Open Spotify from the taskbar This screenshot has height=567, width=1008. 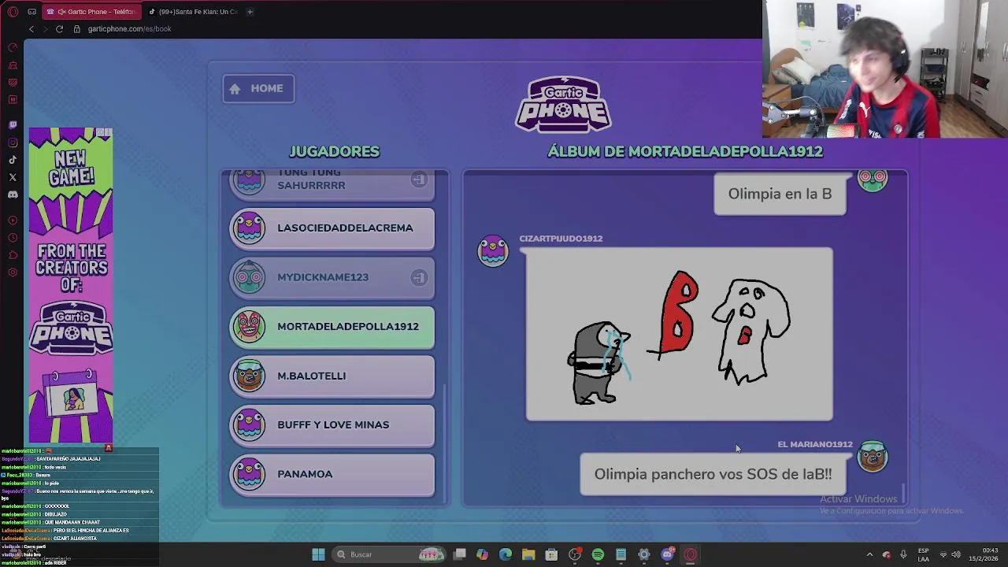(598, 554)
